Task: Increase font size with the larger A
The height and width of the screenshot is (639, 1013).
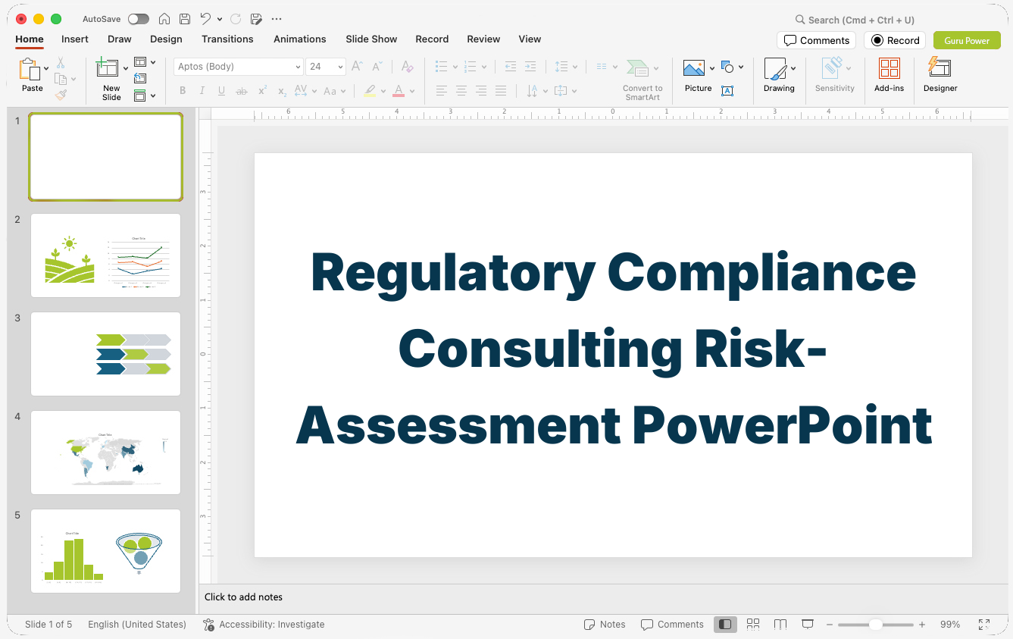Action: click(x=357, y=67)
